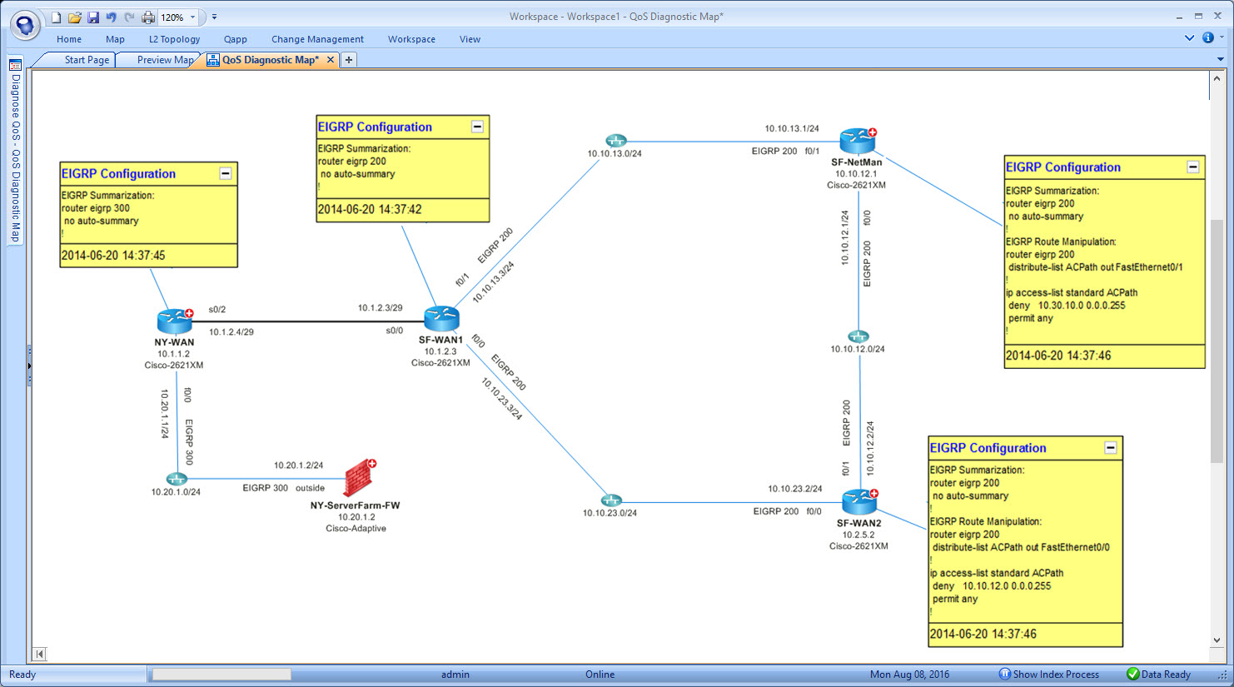Click the 10.10.13.1/24 interface label
This screenshot has width=1234, height=687.
click(792, 128)
